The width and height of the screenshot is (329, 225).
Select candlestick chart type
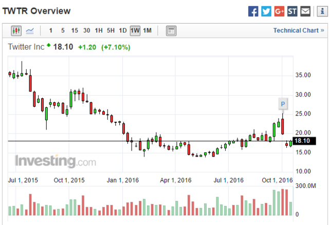[x=16, y=31]
